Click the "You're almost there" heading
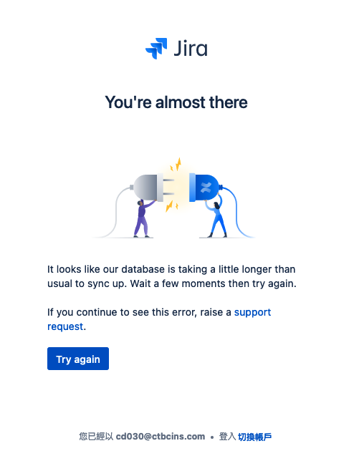The image size is (354, 471). [176, 102]
